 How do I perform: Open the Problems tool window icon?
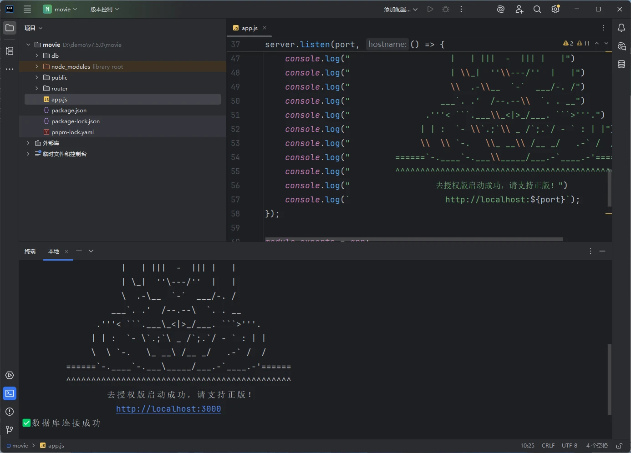tap(10, 412)
